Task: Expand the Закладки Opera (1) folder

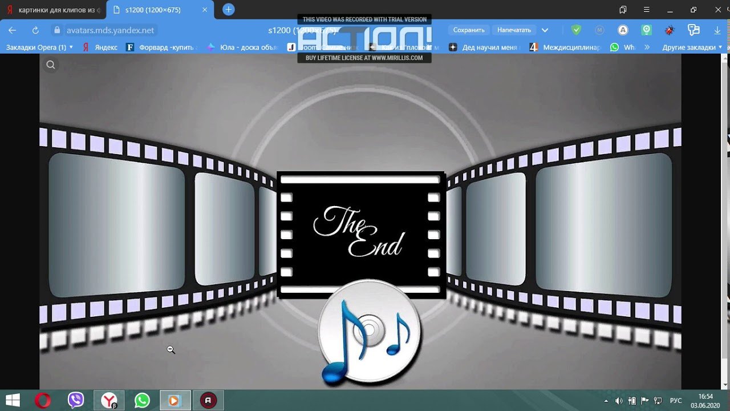Action: click(x=39, y=47)
